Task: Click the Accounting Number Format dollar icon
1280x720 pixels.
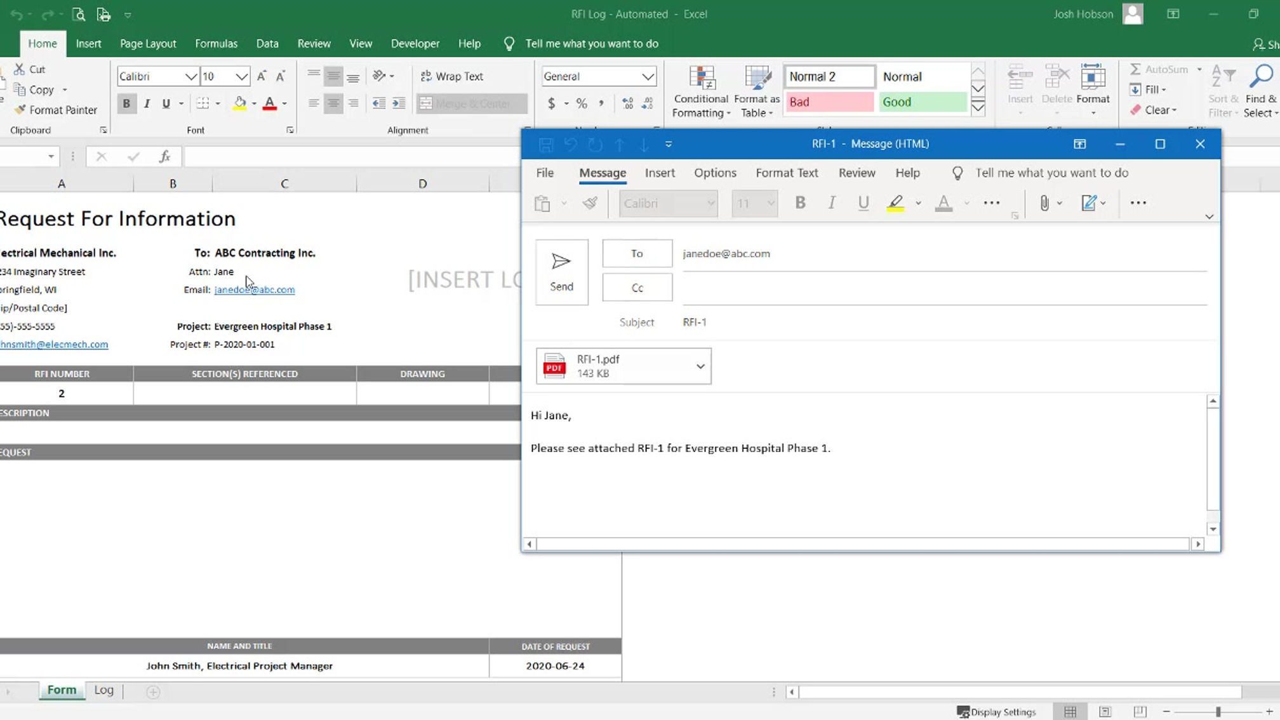Action: (551, 103)
